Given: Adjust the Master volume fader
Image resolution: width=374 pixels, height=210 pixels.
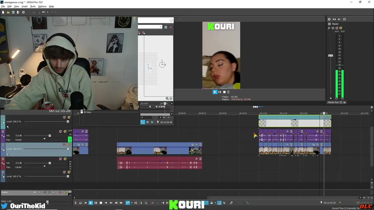Looking at the screenshot, I should pyautogui.click(x=331, y=55).
